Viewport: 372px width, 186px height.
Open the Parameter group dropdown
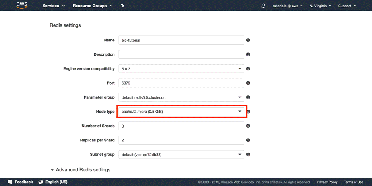(x=181, y=97)
